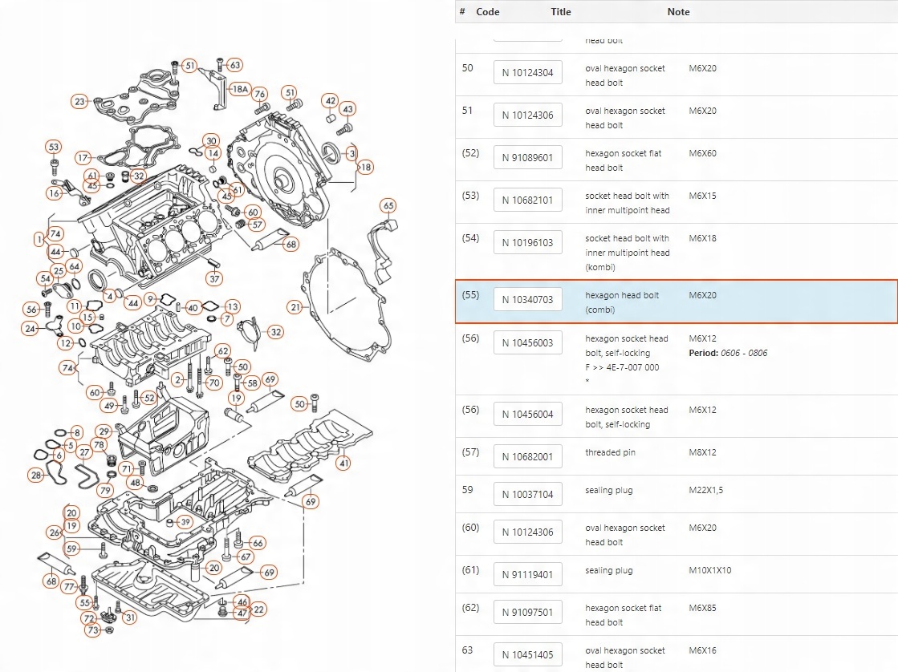The height and width of the screenshot is (672, 898).
Task: Select callout 79 on the diagram
Action: coord(105,490)
